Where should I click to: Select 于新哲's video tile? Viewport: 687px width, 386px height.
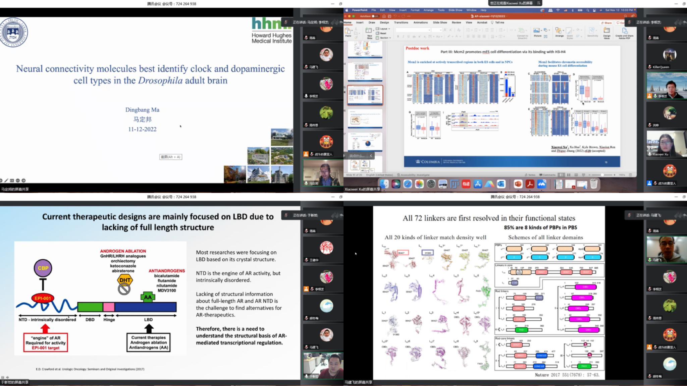[x=323, y=366]
